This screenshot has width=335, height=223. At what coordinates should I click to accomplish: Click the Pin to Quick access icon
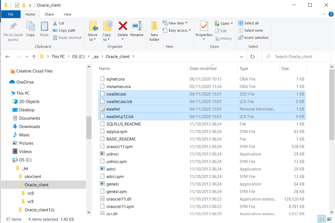(x=13, y=26)
